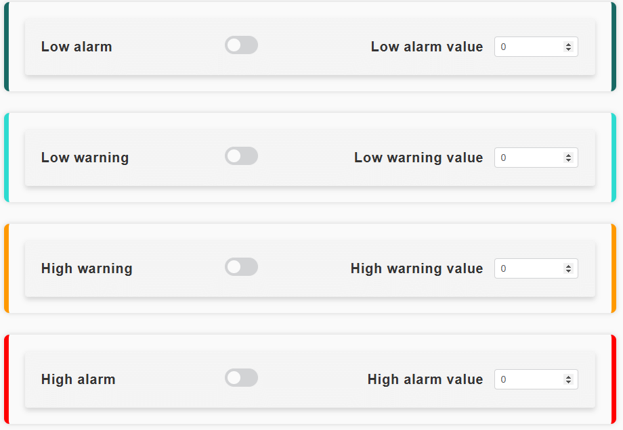Enable the Low alarm toggle
The image size is (623, 430).
click(241, 45)
